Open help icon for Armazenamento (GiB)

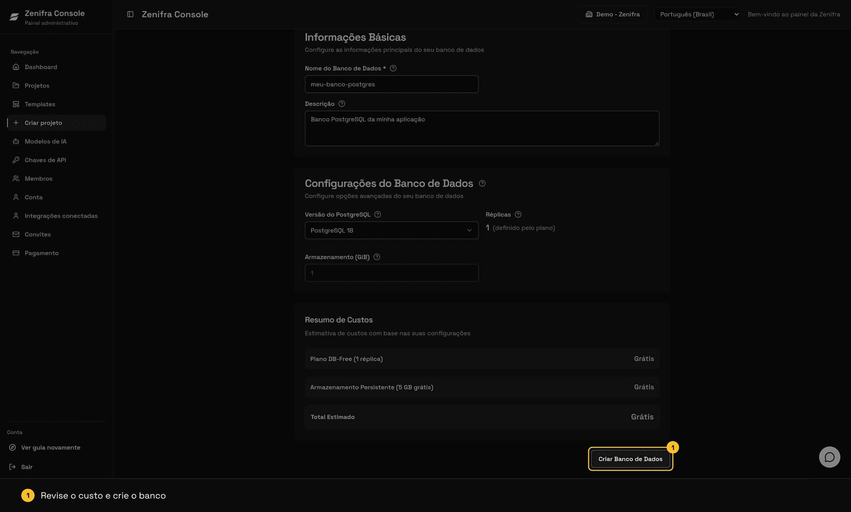pyautogui.click(x=377, y=257)
